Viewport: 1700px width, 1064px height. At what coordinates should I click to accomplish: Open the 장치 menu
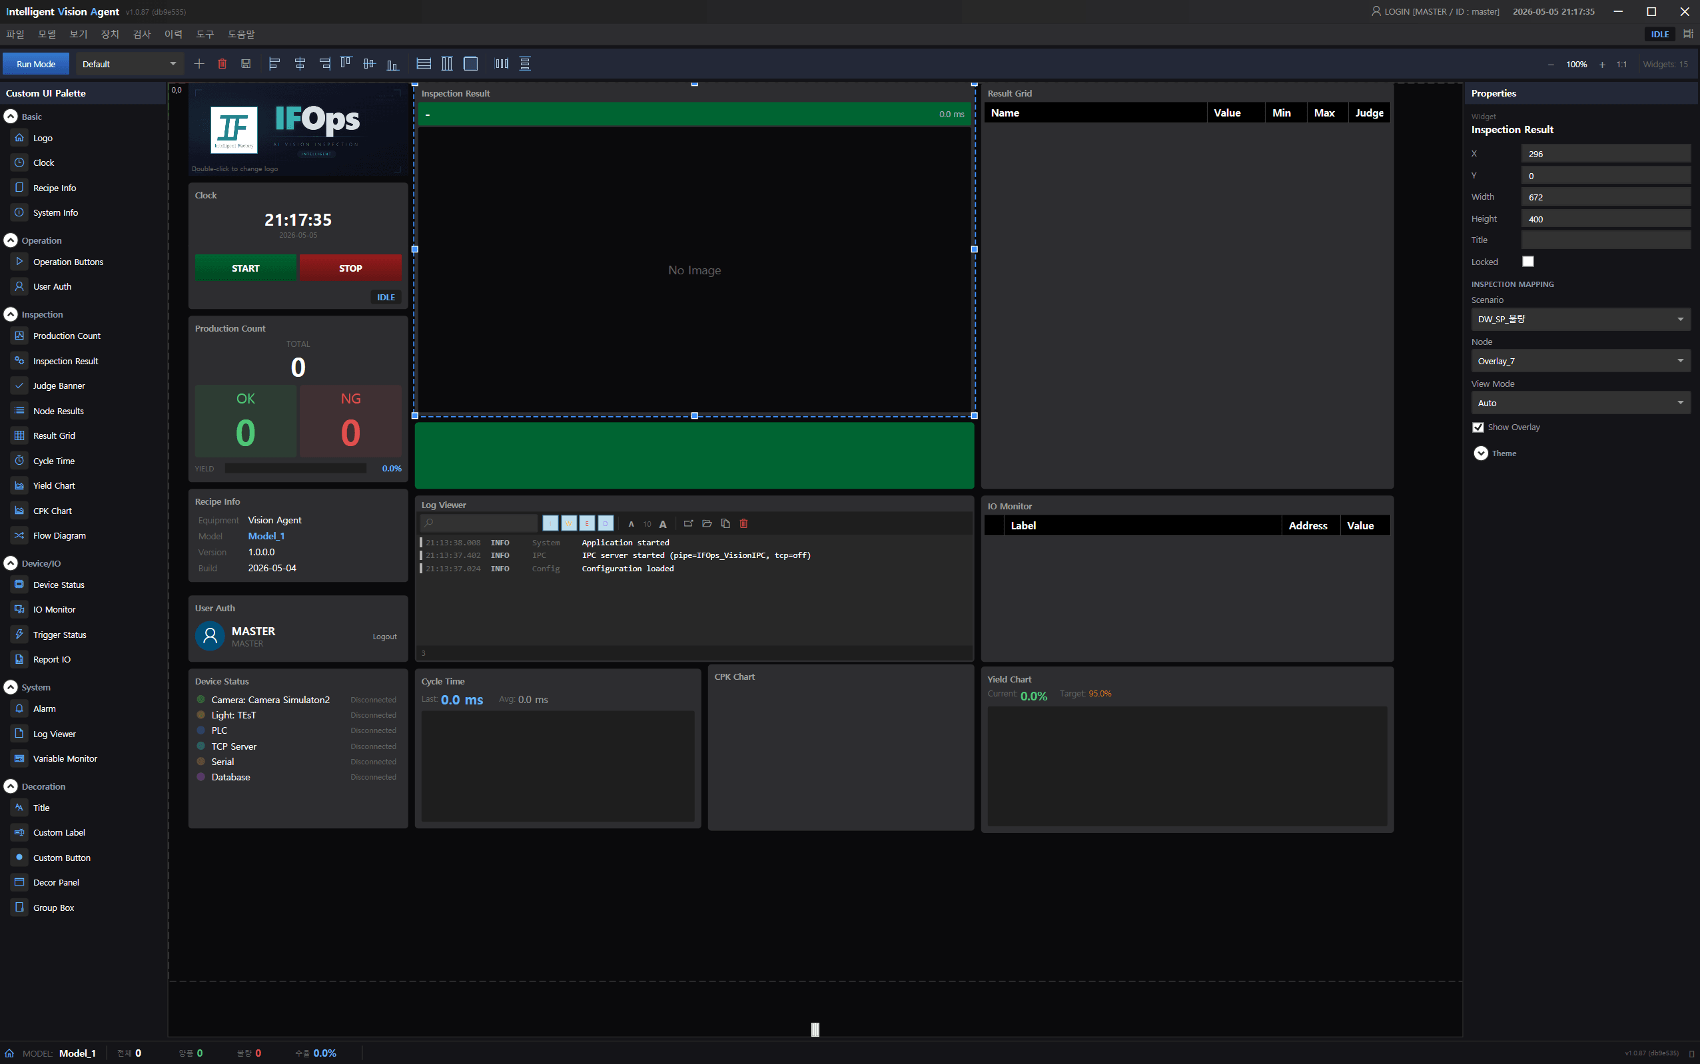click(x=110, y=34)
